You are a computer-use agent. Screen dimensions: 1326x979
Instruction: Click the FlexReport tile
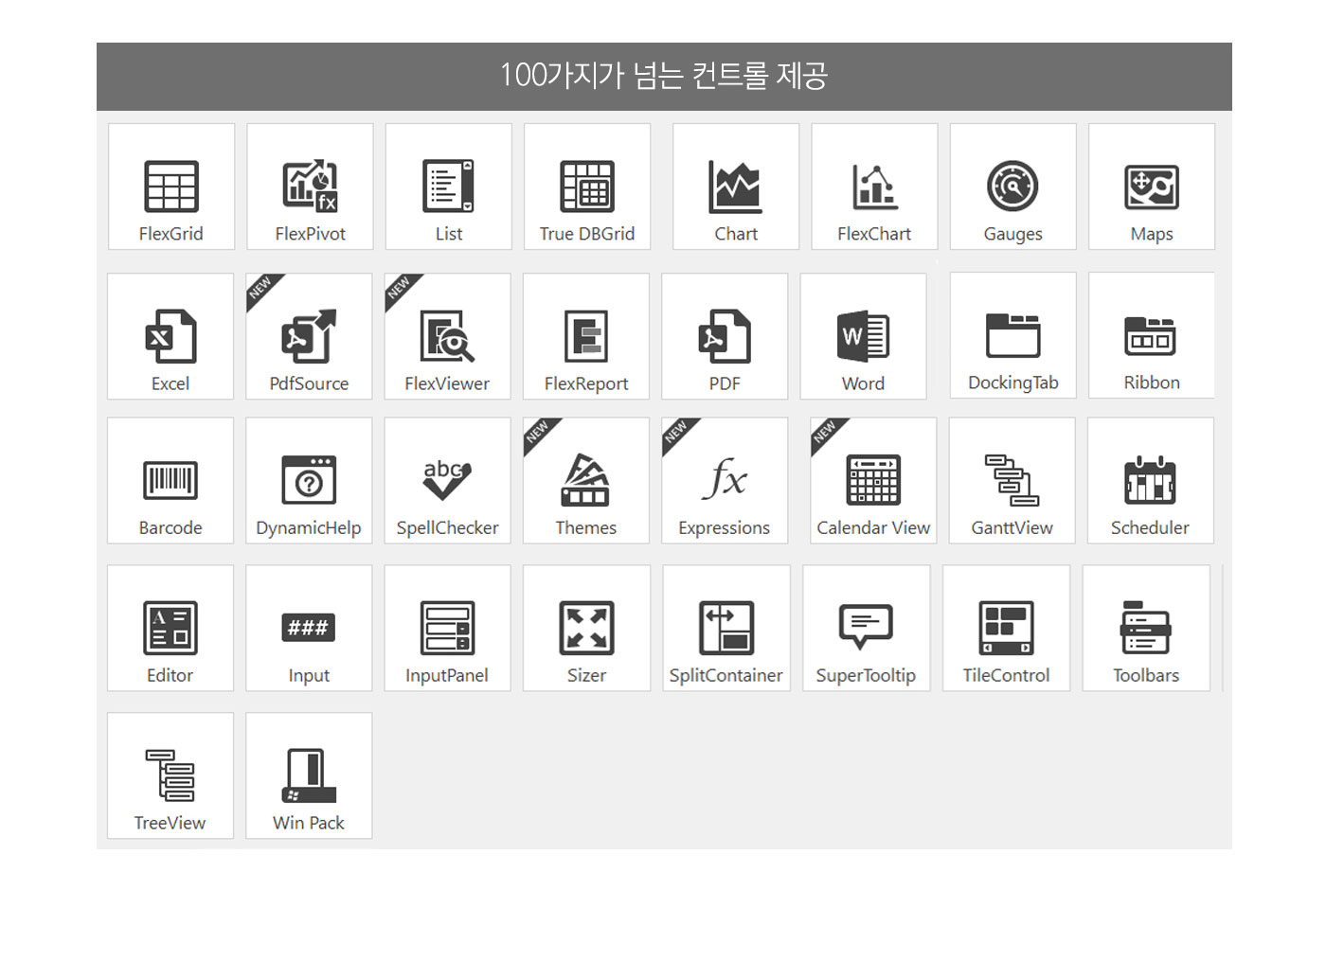click(586, 336)
